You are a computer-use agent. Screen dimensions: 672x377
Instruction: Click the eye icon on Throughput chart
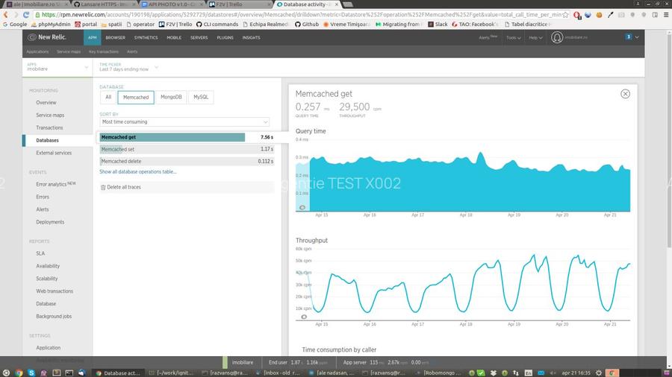(303, 317)
